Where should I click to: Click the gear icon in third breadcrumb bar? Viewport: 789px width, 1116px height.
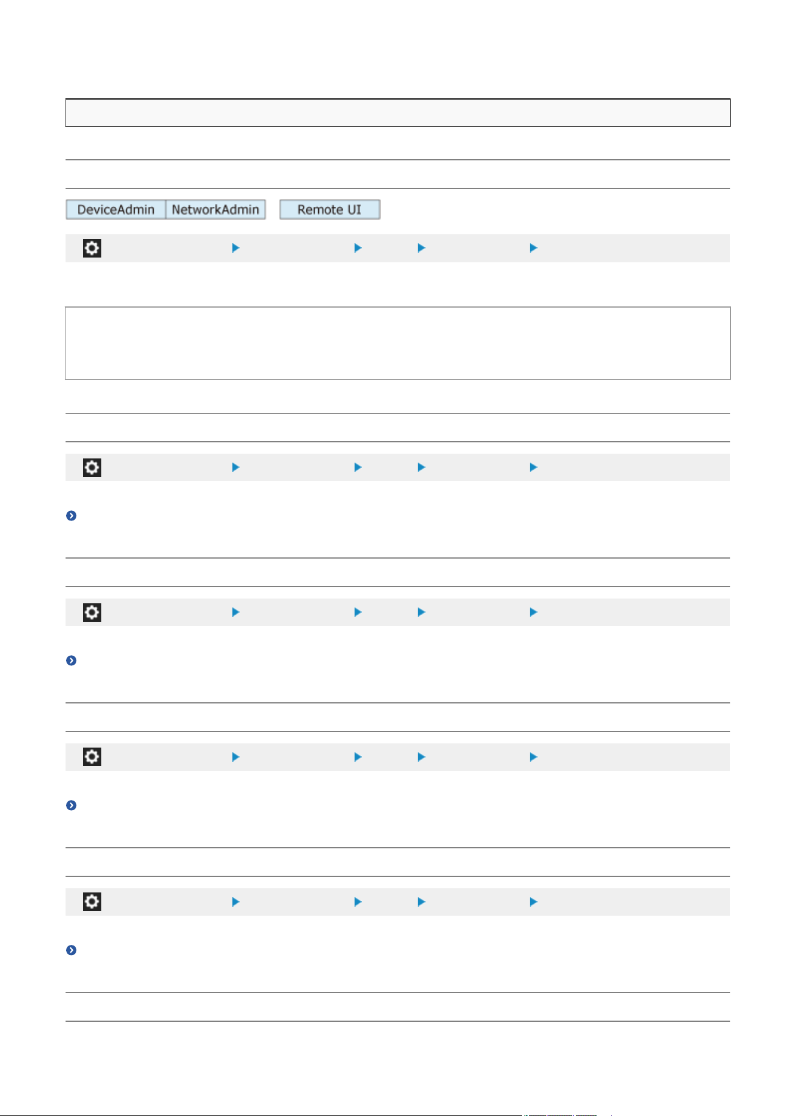pos(92,612)
